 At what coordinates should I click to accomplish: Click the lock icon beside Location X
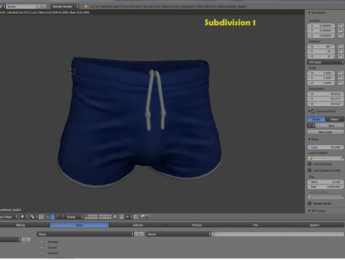340,26
